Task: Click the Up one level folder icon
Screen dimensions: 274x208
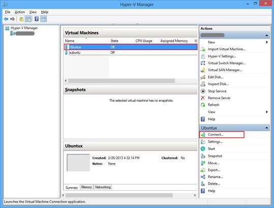Action: [x=21, y=19]
